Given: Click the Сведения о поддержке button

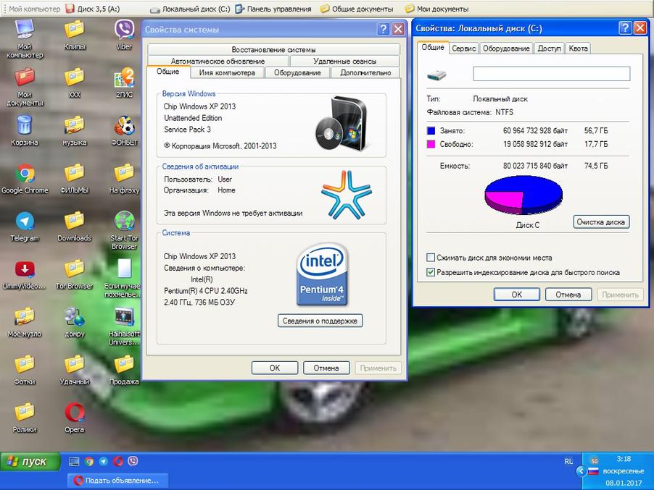Looking at the screenshot, I should coord(320,321).
